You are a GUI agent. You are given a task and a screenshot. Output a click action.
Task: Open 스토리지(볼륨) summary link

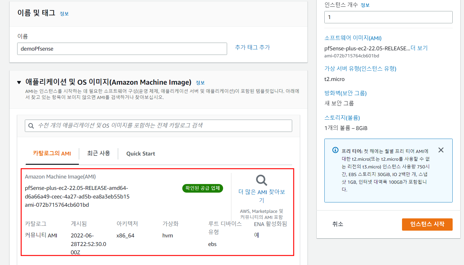pos(342,118)
